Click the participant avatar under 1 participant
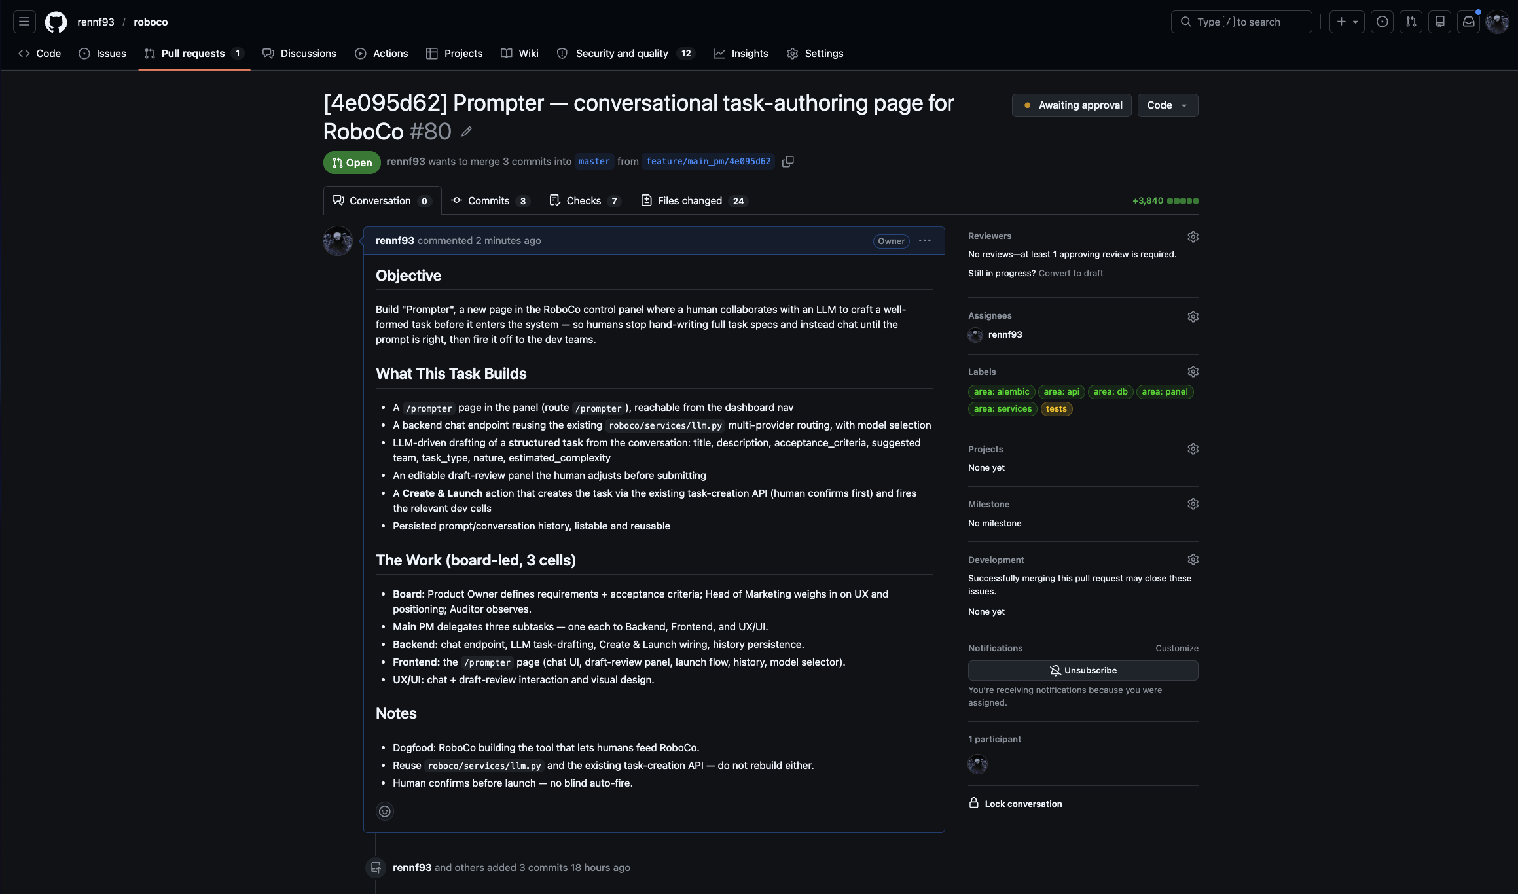 coord(977,764)
